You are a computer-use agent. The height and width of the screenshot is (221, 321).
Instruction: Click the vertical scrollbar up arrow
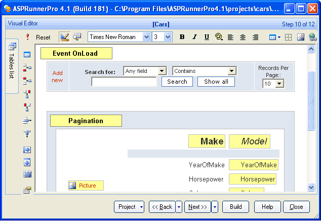coord(311,49)
